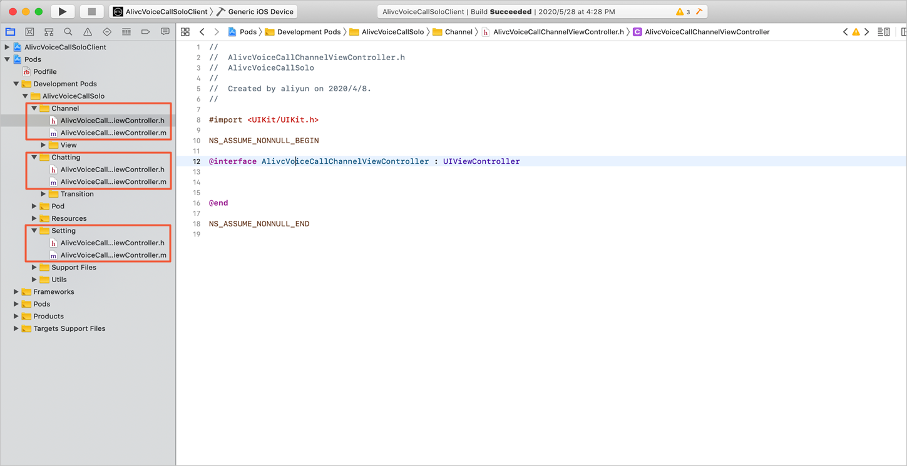The image size is (907, 466).
Task: Collapse the Chatting folder
Action: click(34, 157)
